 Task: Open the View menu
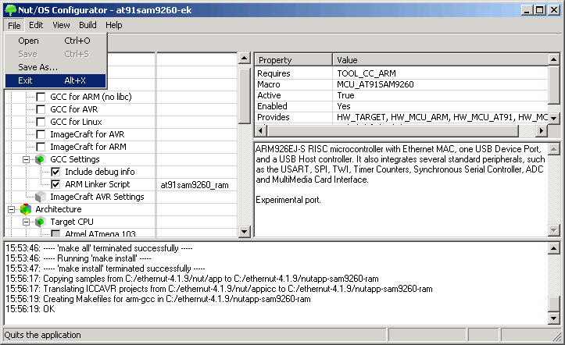pos(61,25)
